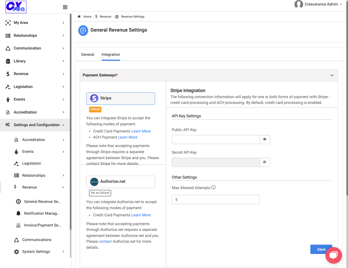Open Learn More for Authorize.net Credit Card Payments
The image size is (348, 268).
tap(141, 215)
